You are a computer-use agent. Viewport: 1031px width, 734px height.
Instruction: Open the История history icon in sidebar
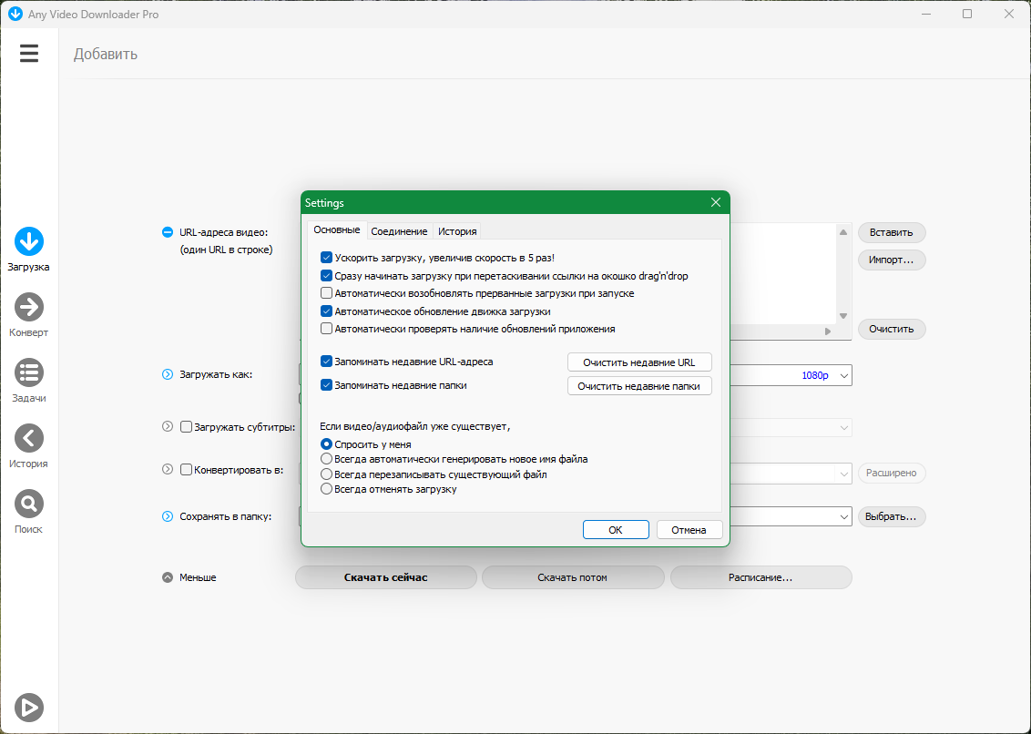tap(29, 438)
